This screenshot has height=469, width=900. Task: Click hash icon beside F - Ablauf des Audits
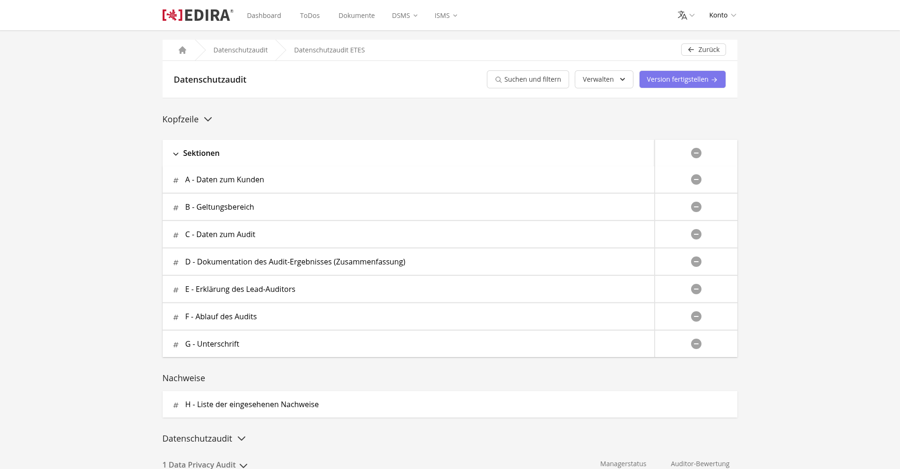(176, 317)
